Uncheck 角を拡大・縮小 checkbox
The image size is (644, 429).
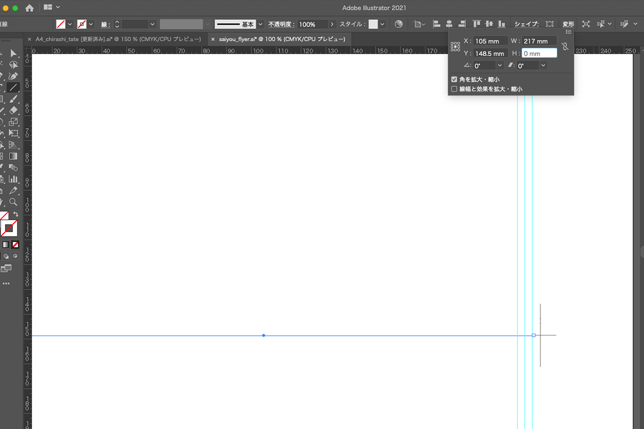coord(455,79)
